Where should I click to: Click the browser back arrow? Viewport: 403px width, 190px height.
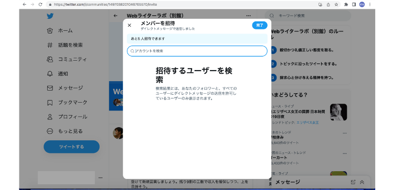coord(24,4)
